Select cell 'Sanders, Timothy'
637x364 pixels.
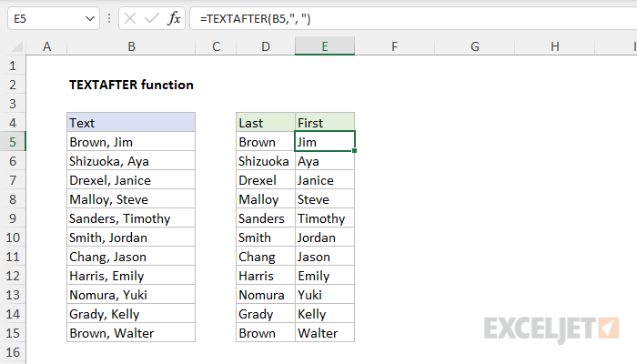pyautogui.click(x=131, y=218)
